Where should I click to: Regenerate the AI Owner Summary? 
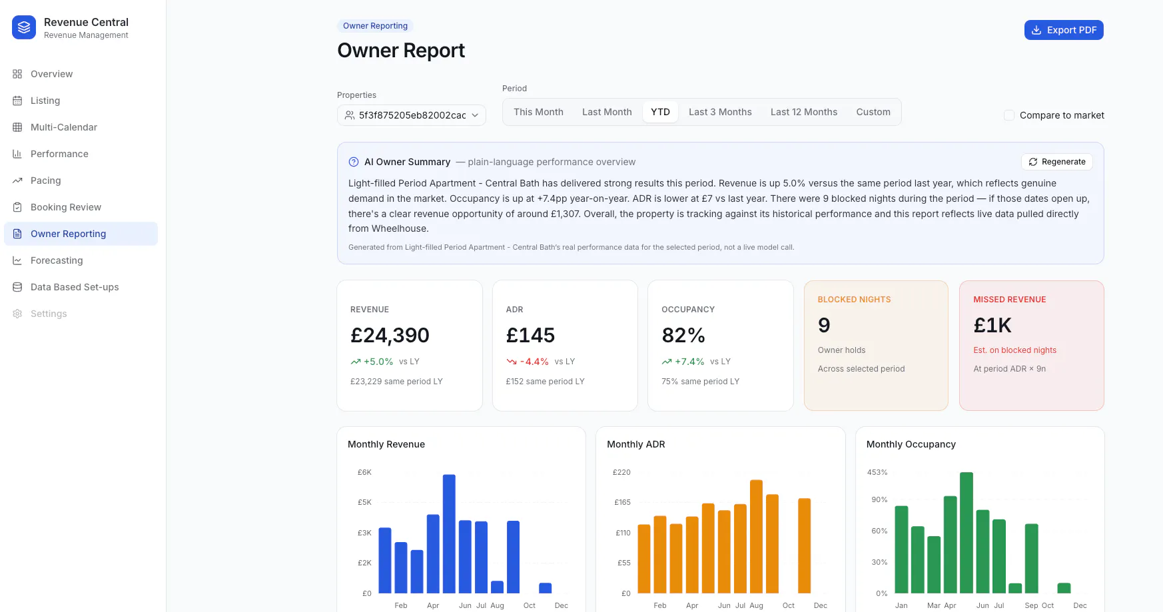coord(1057,162)
